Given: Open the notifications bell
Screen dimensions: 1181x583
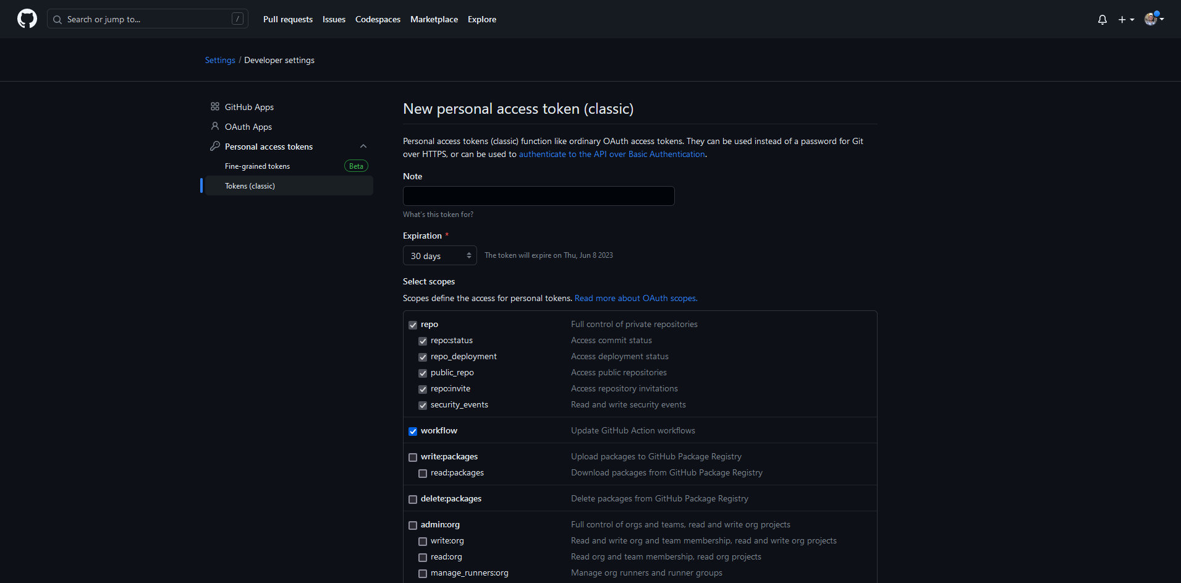Looking at the screenshot, I should coord(1102,20).
